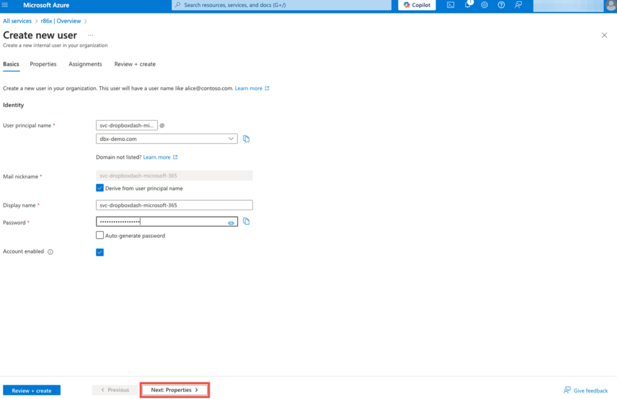Launch Cloud Shell from the top bar
This screenshot has width=617, height=399.
(450, 5)
